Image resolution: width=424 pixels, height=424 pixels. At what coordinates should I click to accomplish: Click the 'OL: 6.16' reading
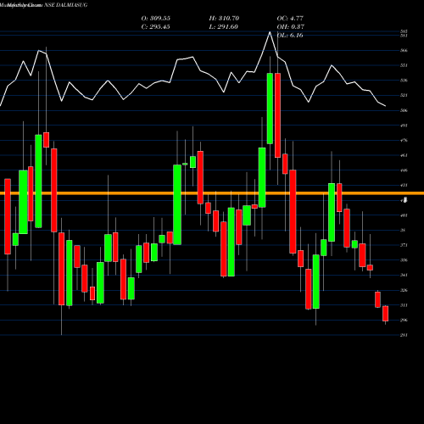coord(290,36)
